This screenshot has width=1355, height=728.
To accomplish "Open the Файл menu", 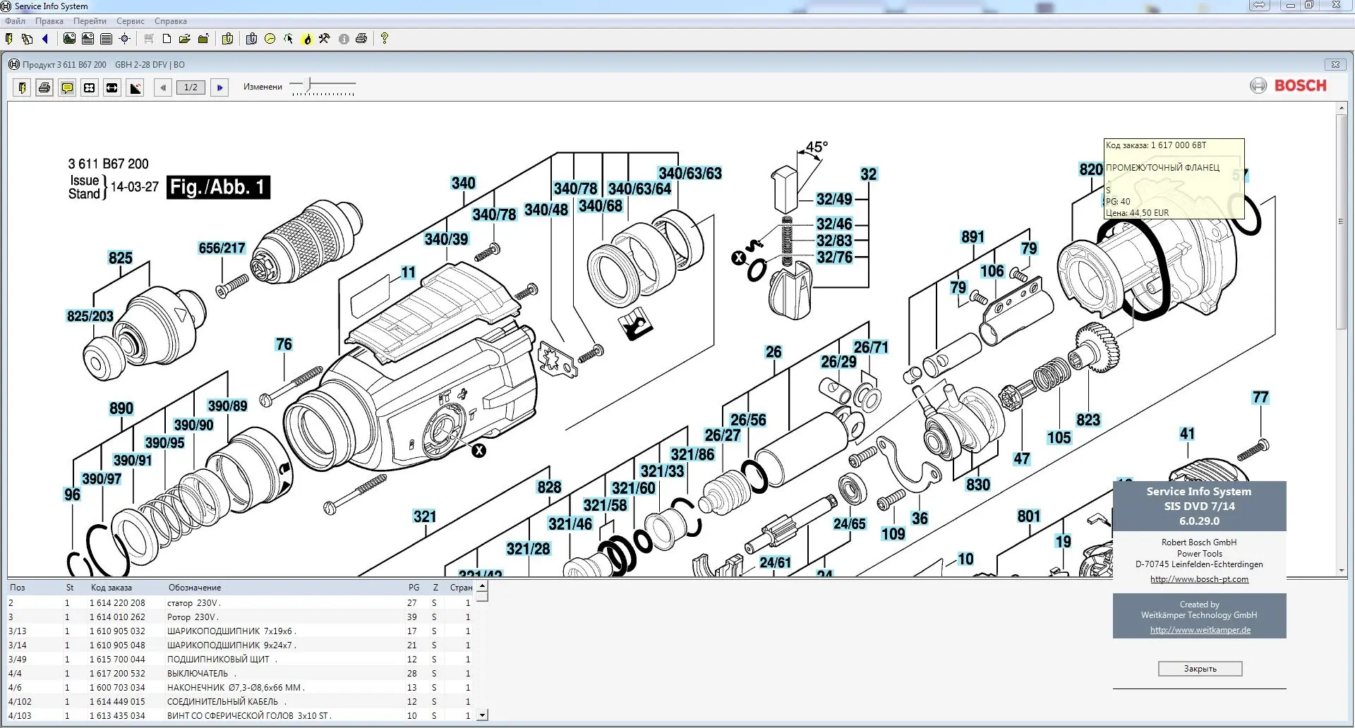I will (15, 21).
